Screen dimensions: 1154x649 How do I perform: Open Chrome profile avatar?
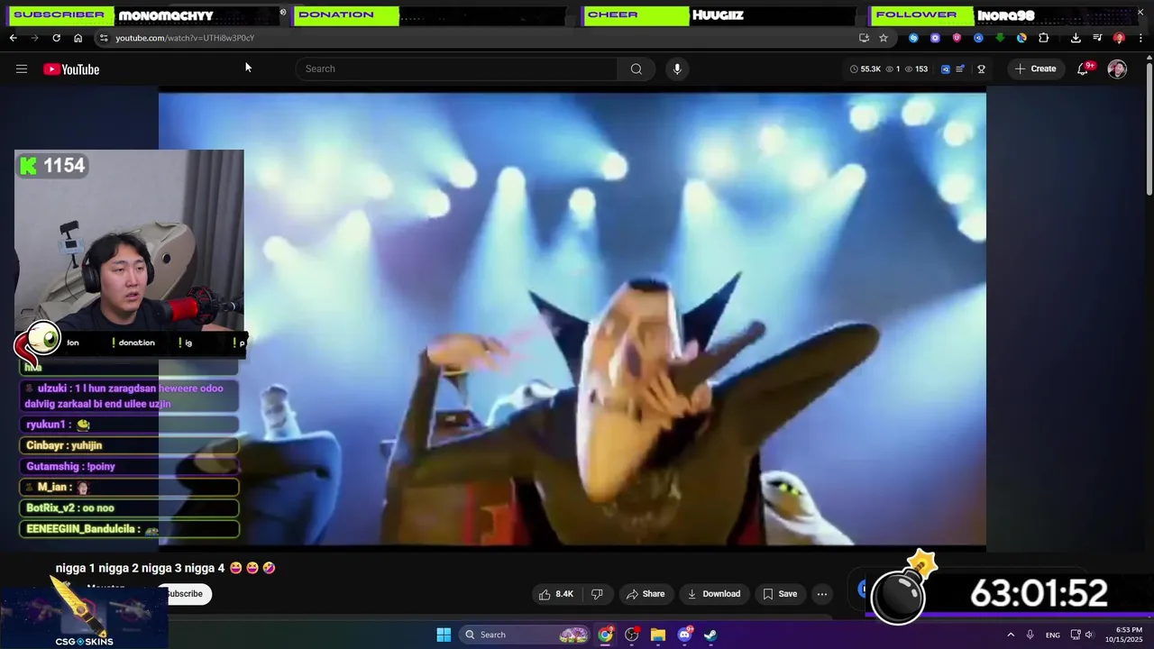coord(1119,38)
